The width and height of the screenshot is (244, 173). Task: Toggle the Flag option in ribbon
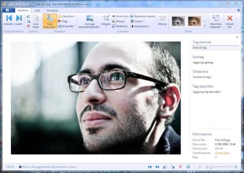point(63,21)
